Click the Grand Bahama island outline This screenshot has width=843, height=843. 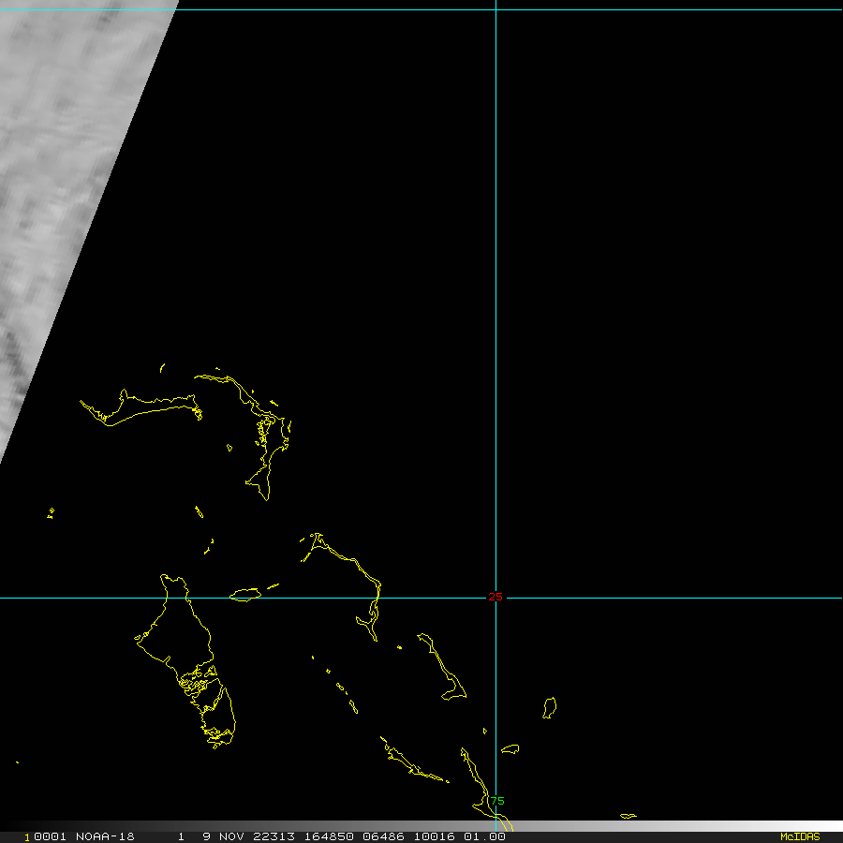click(x=140, y=409)
